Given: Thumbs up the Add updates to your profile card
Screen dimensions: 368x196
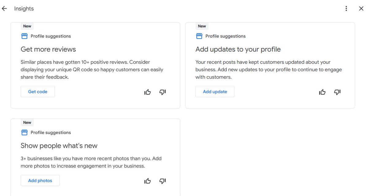Looking at the screenshot, I should click(322, 92).
